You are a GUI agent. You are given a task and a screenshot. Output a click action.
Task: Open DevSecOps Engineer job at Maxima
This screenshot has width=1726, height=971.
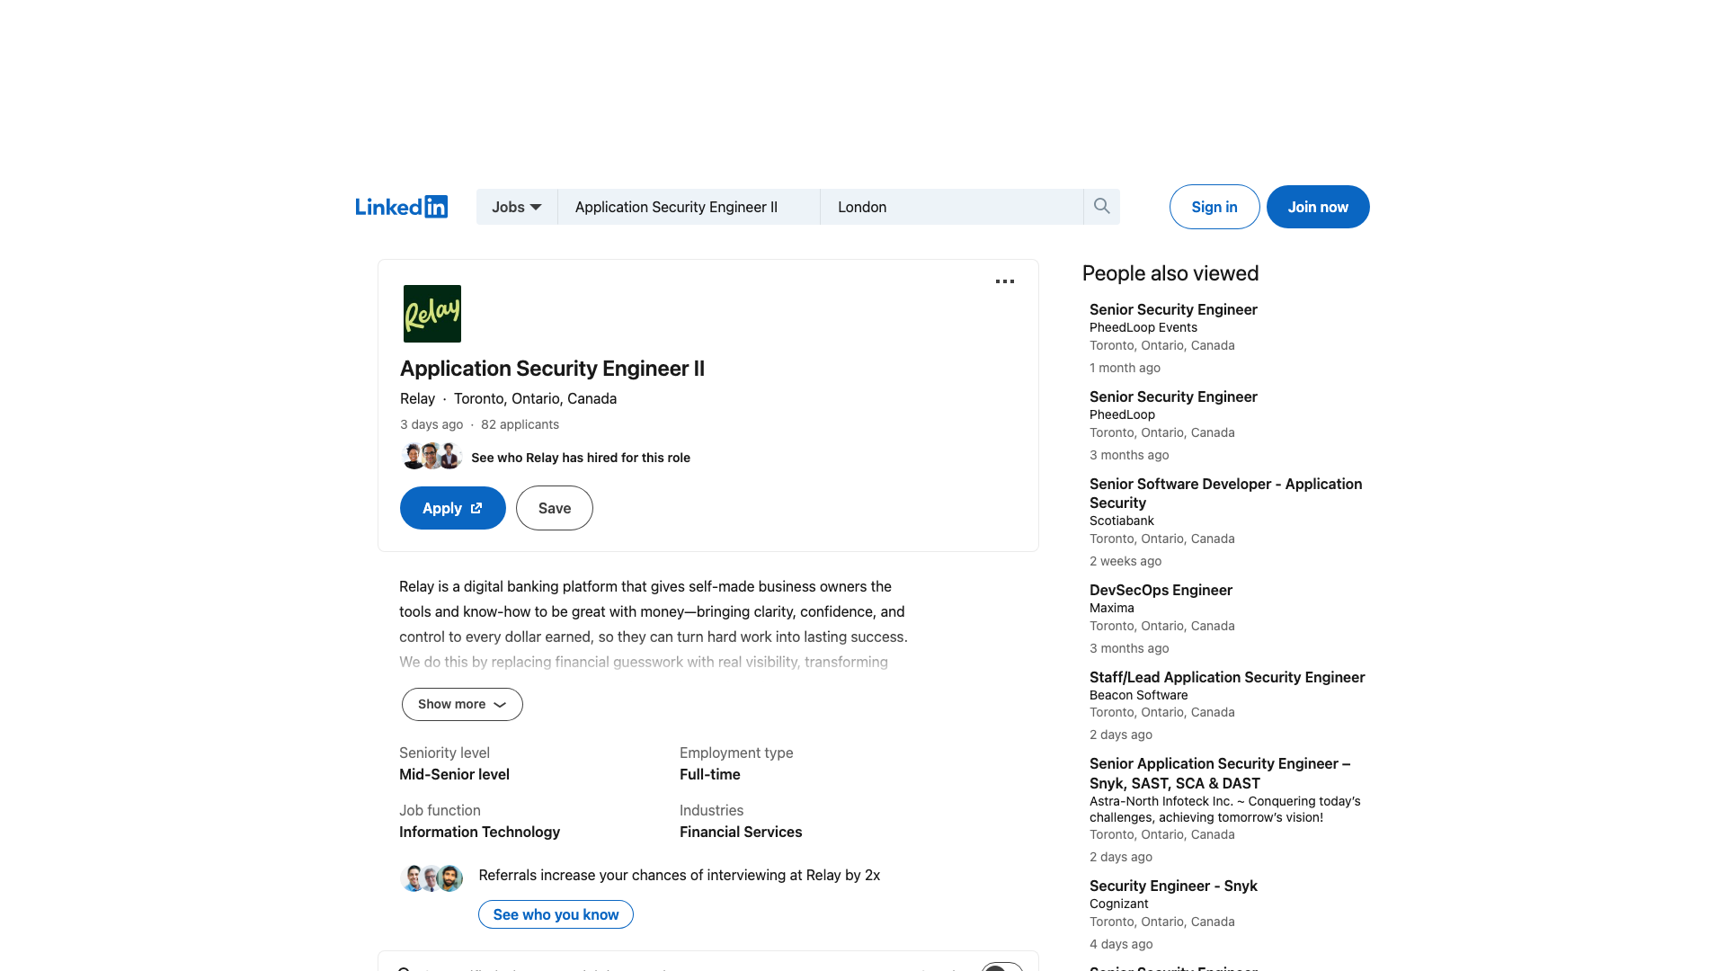click(1161, 590)
